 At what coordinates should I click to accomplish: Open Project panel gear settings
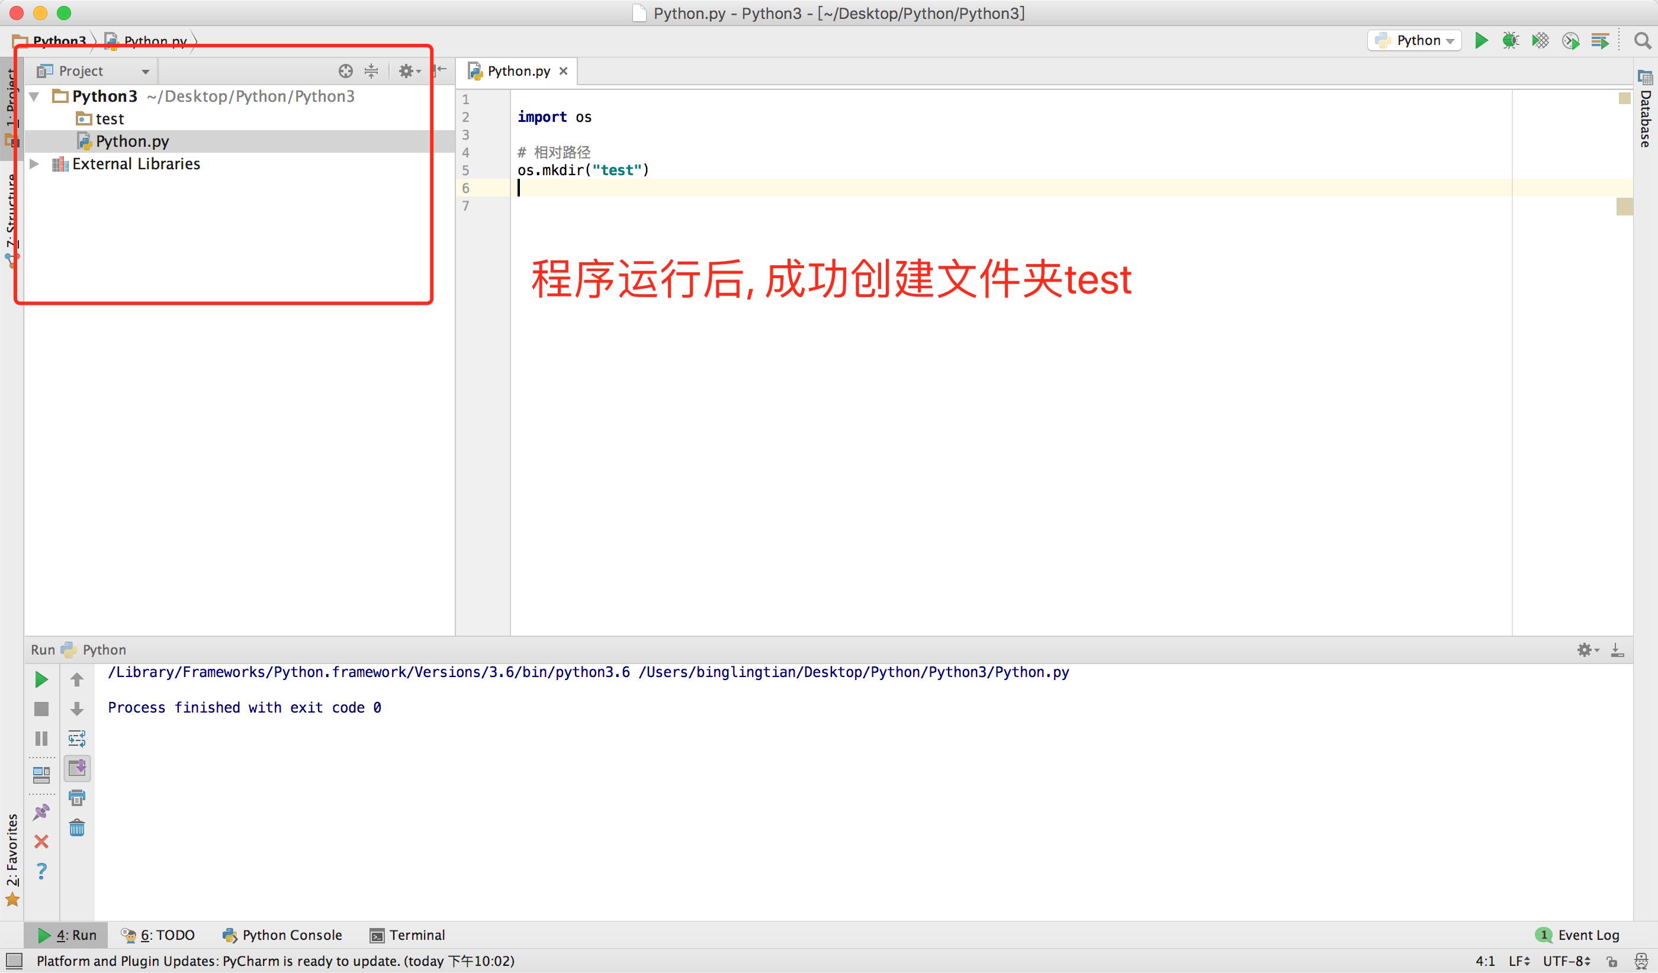pyautogui.click(x=408, y=71)
